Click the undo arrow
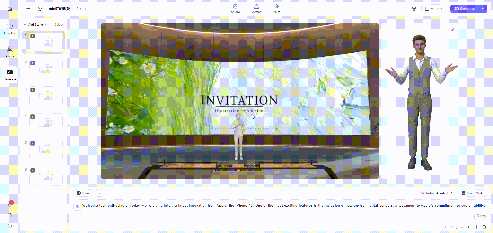Image resolution: width=493 pixels, height=233 pixels. [79, 9]
